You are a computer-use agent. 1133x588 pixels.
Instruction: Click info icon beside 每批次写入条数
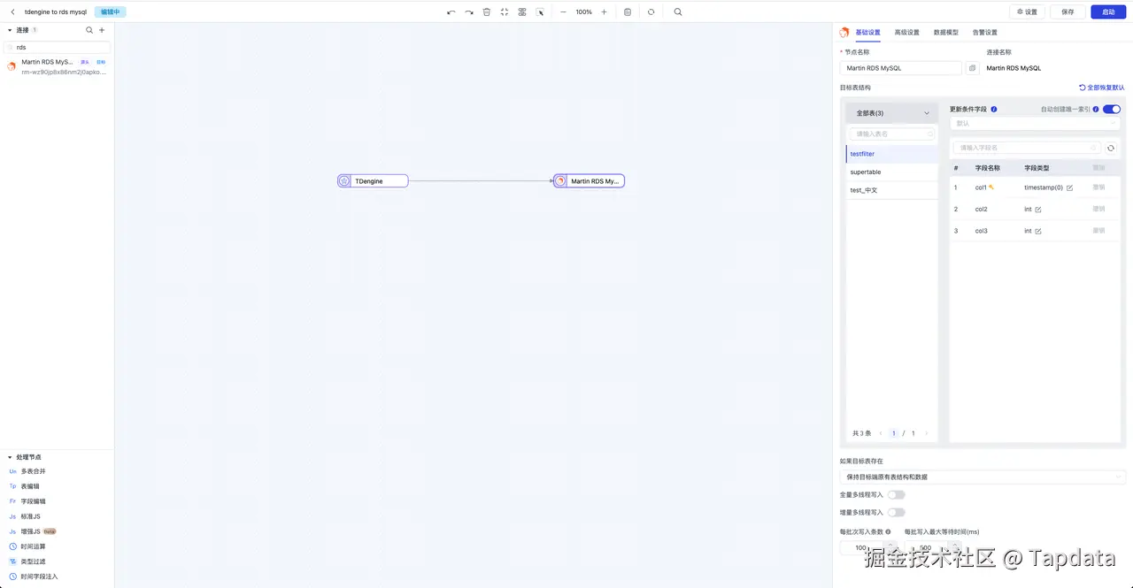tap(888, 532)
